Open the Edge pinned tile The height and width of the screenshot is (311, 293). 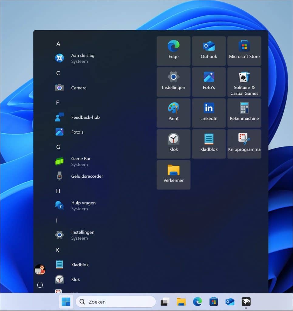[x=173, y=51]
